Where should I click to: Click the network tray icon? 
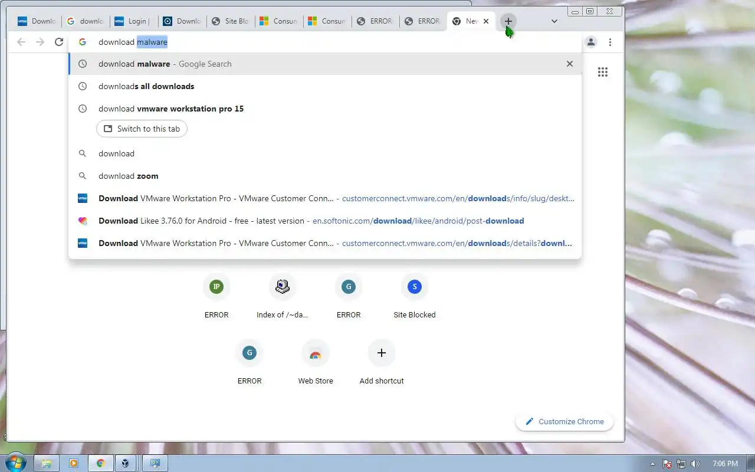coord(681,464)
